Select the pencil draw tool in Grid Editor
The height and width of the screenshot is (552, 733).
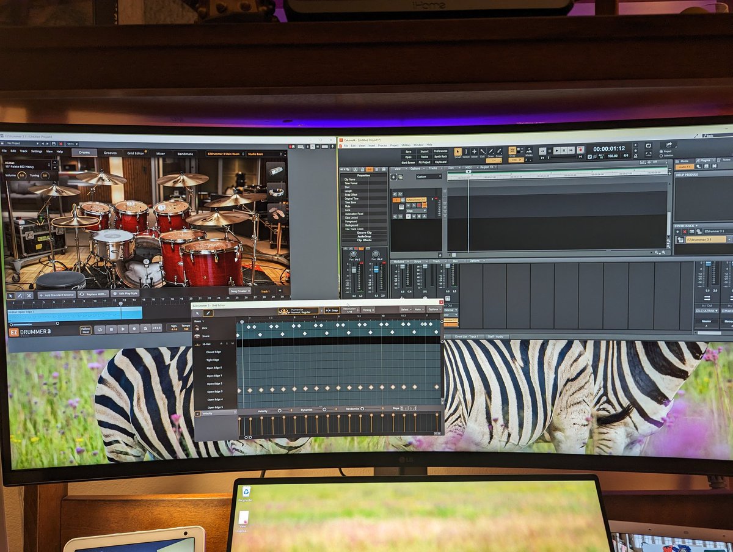(208, 313)
